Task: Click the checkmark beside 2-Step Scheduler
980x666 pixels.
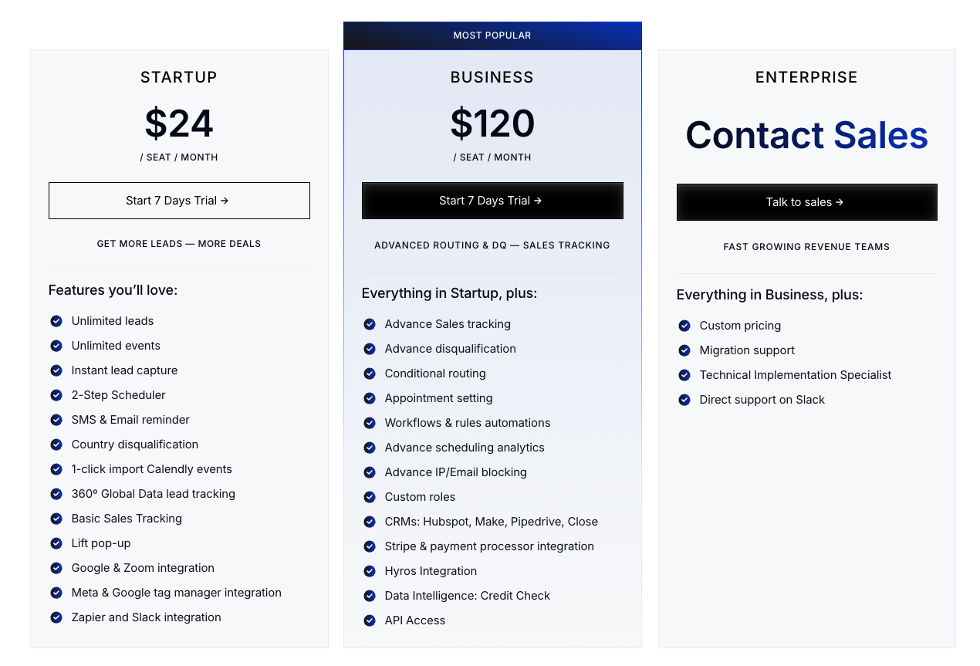Action: pyautogui.click(x=56, y=395)
